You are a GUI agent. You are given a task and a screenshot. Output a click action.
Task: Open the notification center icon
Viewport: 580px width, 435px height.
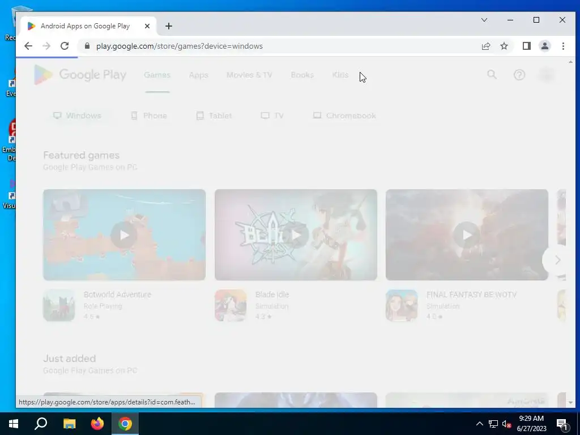tap(562, 424)
